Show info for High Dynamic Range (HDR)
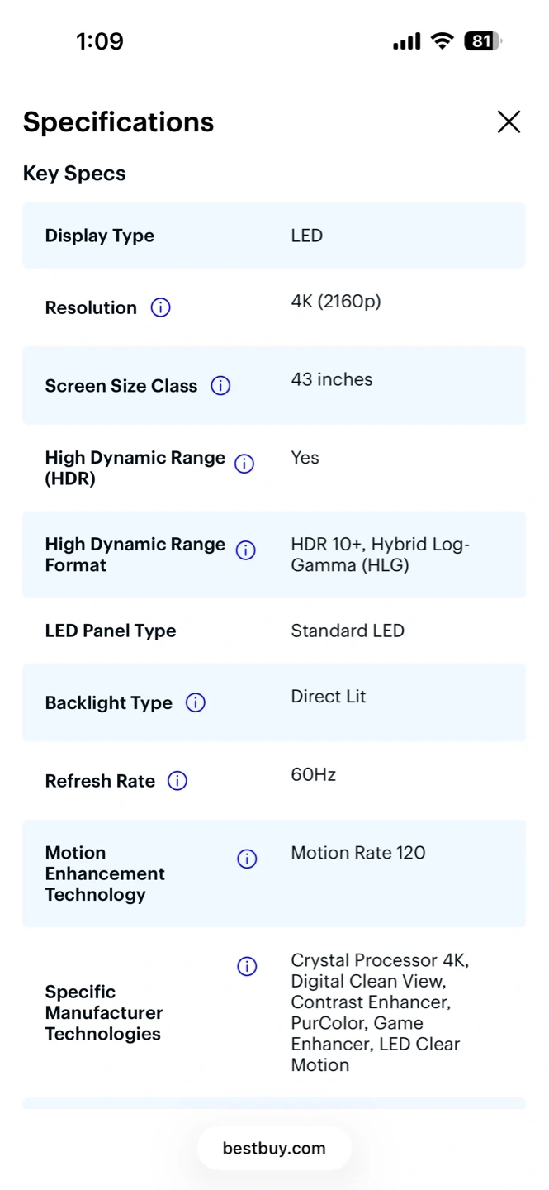Image resolution: width=549 pixels, height=1190 pixels. (x=244, y=464)
